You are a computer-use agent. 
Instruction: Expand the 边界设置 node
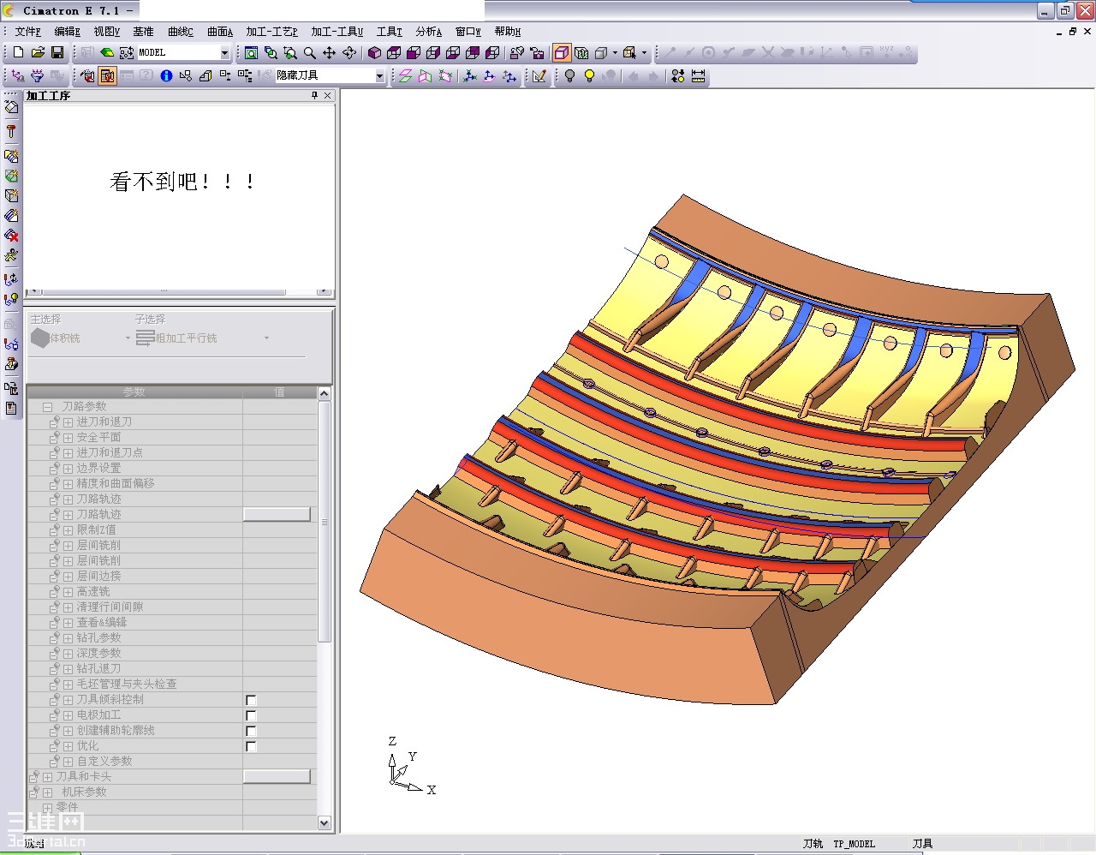click(x=68, y=469)
